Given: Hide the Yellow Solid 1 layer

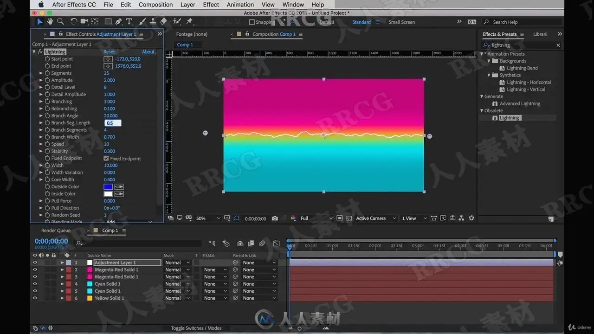Looking at the screenshot, I should tap(35, 298).
